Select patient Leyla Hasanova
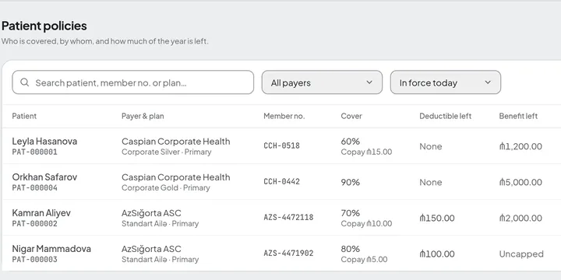The width and height of the screenshot is (561, 280). (44, 141)
